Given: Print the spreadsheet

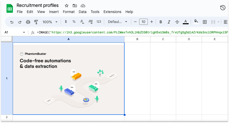Looking at the screenshot, I should click(28, 22).
